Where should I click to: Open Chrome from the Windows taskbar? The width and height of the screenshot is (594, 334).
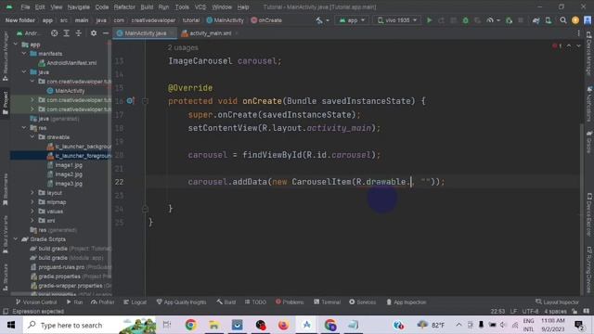click(190, 325)
